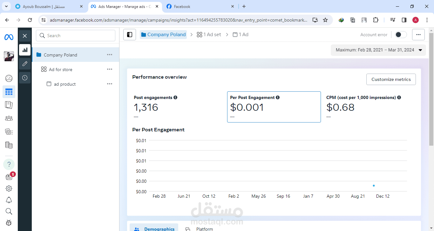This screenshot has height=231, width=434.
Task: Click info icon beside CPM
Action: point(399,97)
